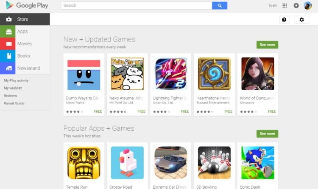The width and height of the screenshot is (318, 189).
Task: Open the Redeem link
Action: pos(10,96)
